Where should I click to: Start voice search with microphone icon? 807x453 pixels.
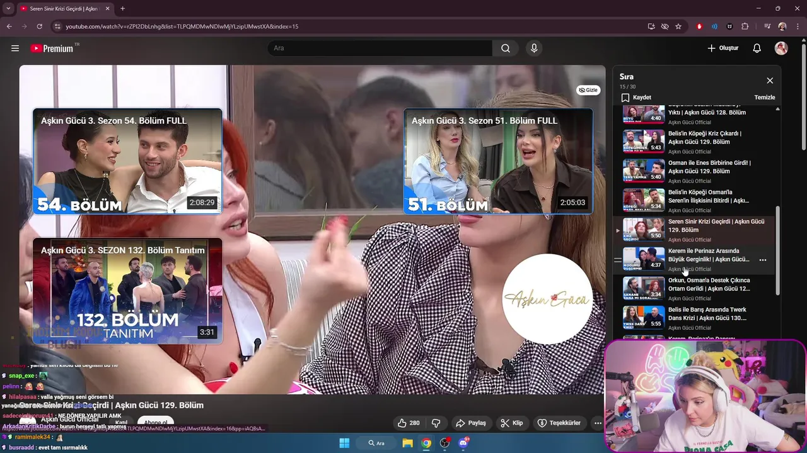pos(534,48)
